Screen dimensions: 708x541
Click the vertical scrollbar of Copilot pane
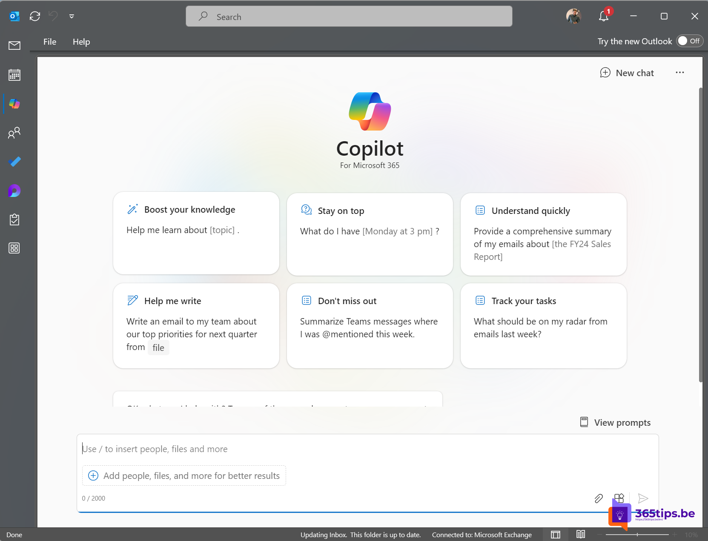pyautogui.click(x=701, y=235)
